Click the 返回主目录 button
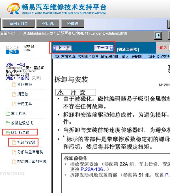This screenshot has height=193, width=170. tap(18, 24)
